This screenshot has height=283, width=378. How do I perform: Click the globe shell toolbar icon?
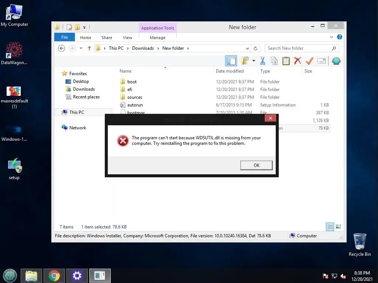[336, 61]
